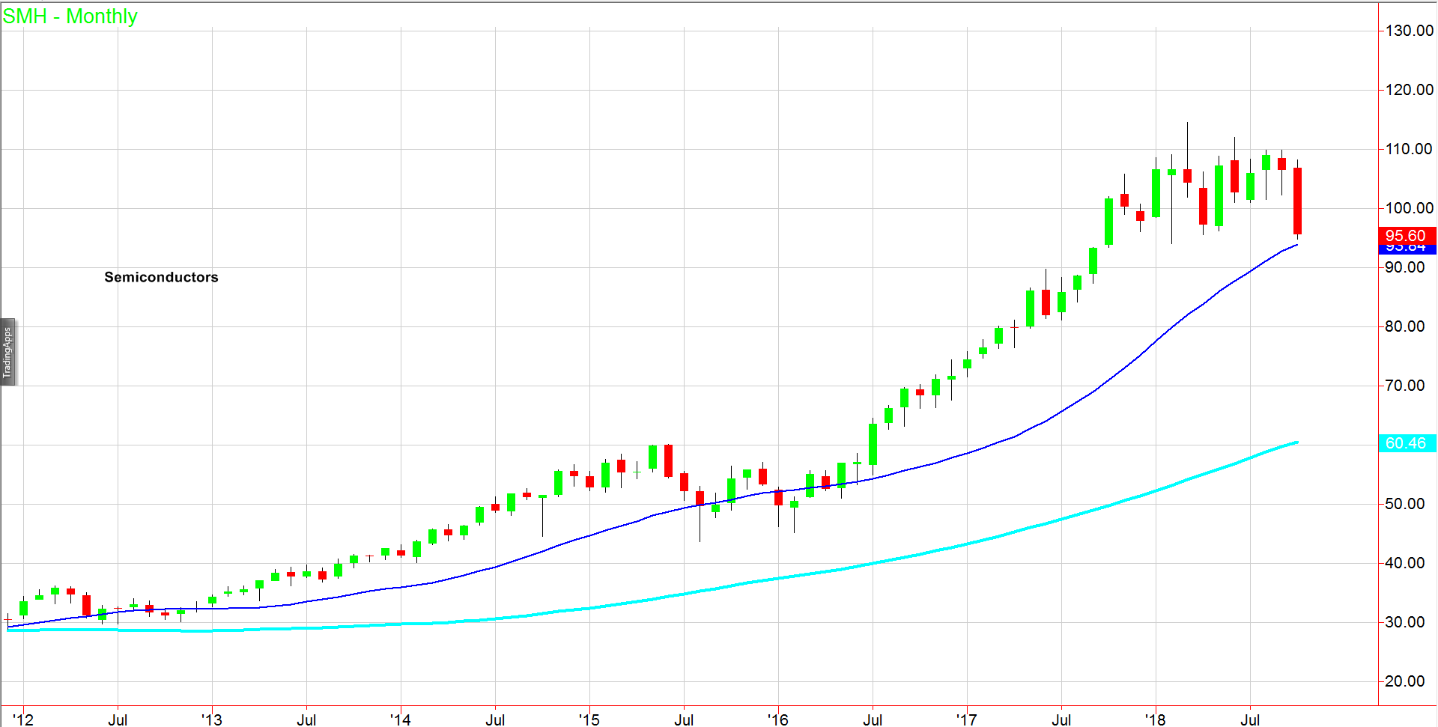Select the '17 year marker
This screenshot has height=727, width=1438.
click(x=967, y=720)
